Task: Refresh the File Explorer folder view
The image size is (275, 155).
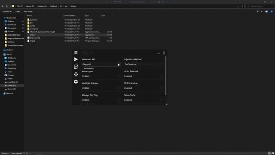Action: coord(242,6)
